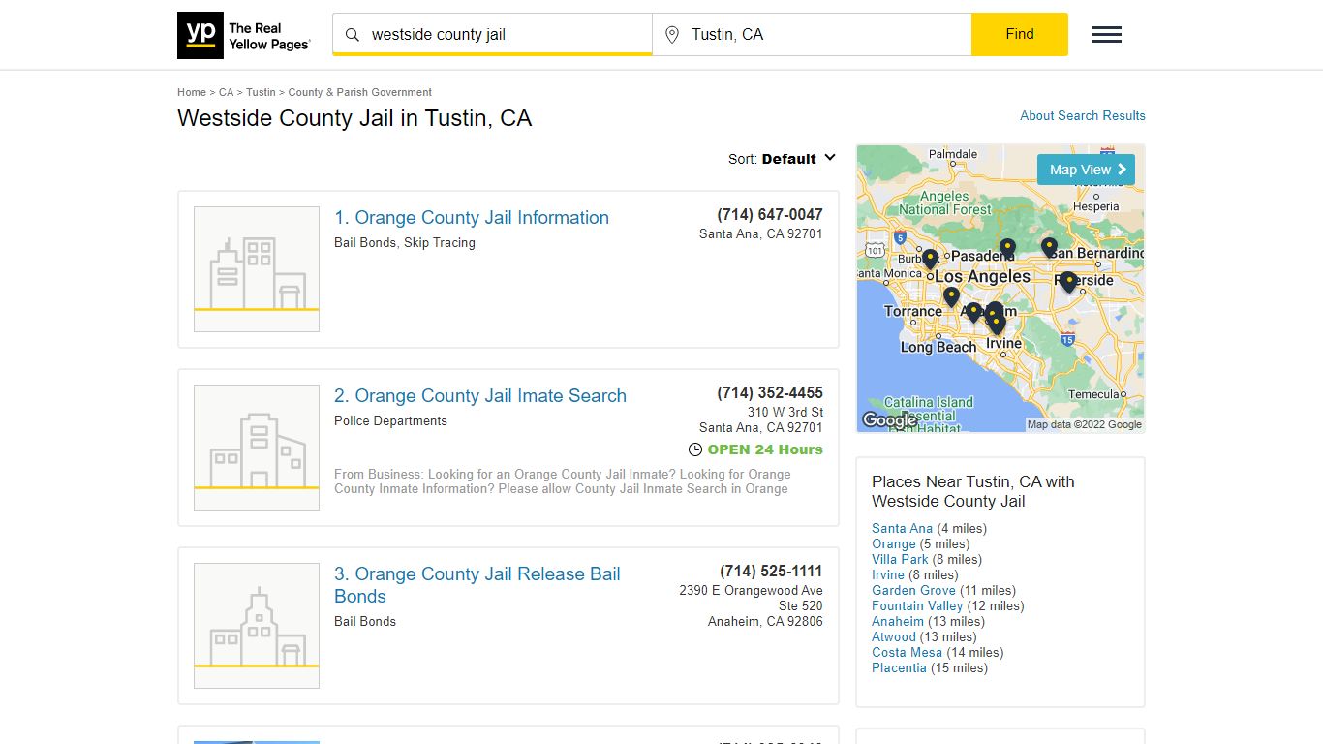Click the westside county jail search field
Screen dimensions: 1323x744
492,34
